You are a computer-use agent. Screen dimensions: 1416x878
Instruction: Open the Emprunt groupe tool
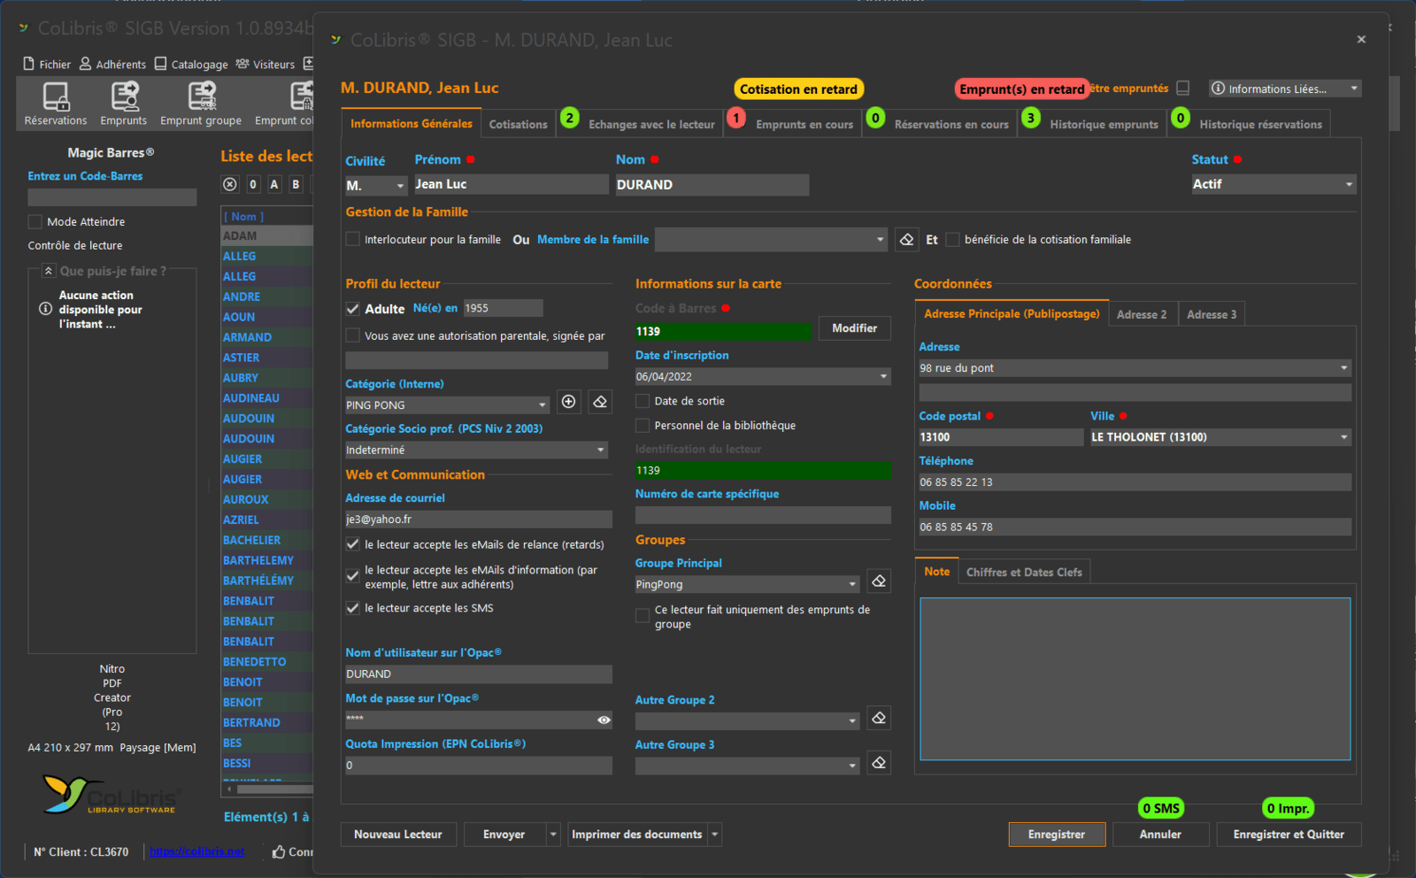click(201, 103)
